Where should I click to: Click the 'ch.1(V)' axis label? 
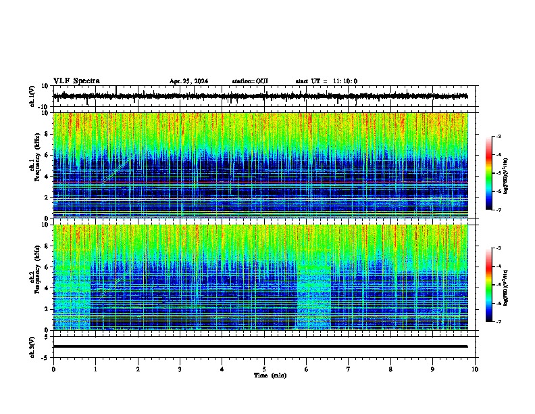(x=32, y=96)
